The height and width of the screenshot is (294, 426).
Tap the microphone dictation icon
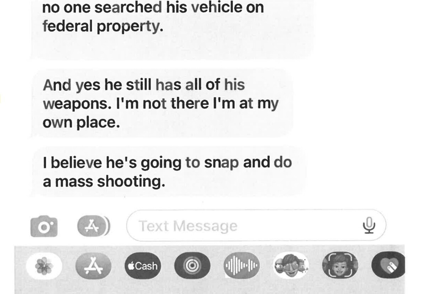click(x=370, y=226)
